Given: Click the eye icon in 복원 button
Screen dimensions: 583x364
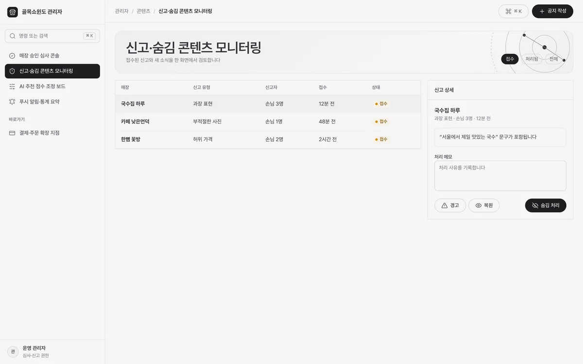Looking at the screenshot, I should click(x=479, y=206).
